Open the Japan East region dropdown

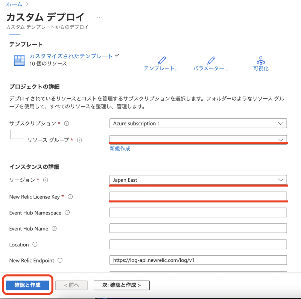click(x=198, y=180)
